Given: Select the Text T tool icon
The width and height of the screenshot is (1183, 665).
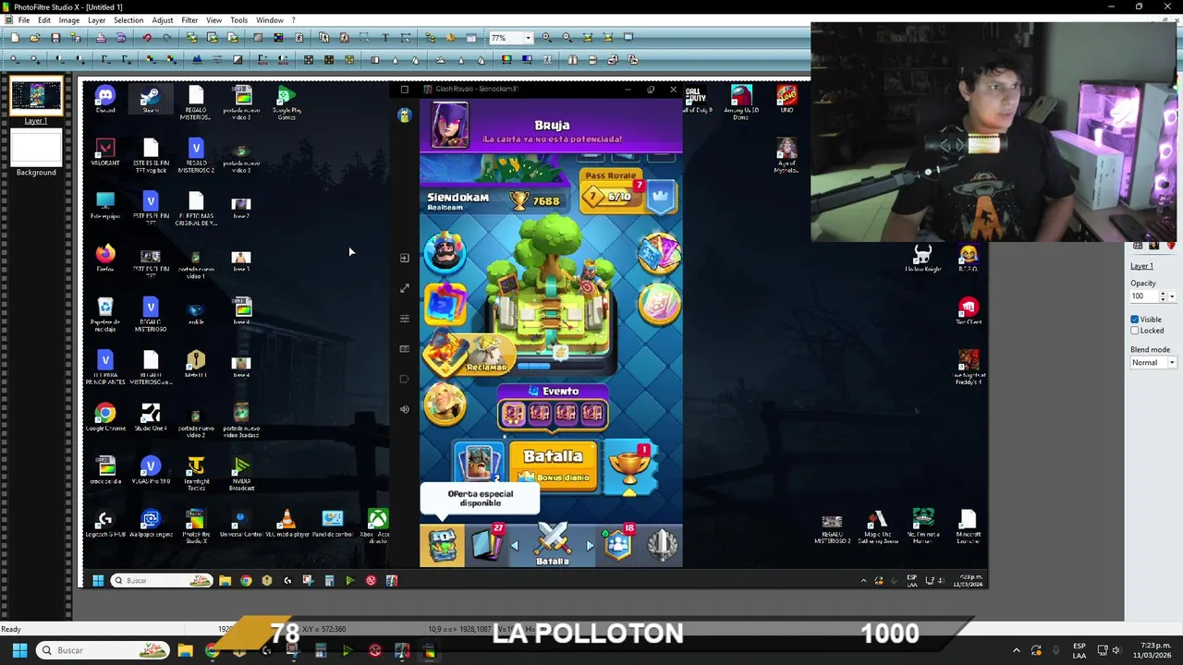Looking at the screenshot, I should coord(385,37).
